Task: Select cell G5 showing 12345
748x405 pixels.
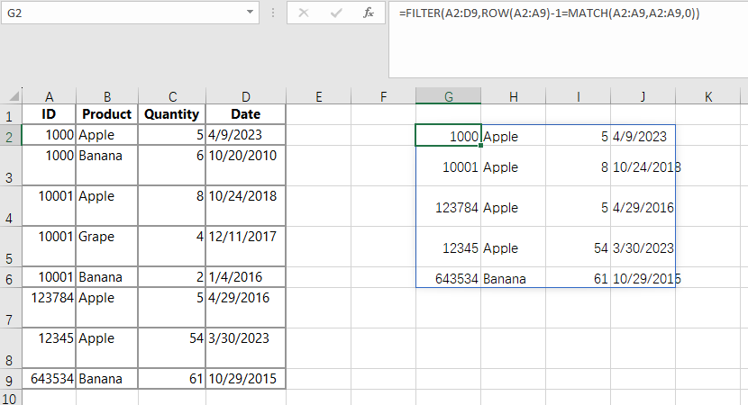Action: [x=449, y=247]
